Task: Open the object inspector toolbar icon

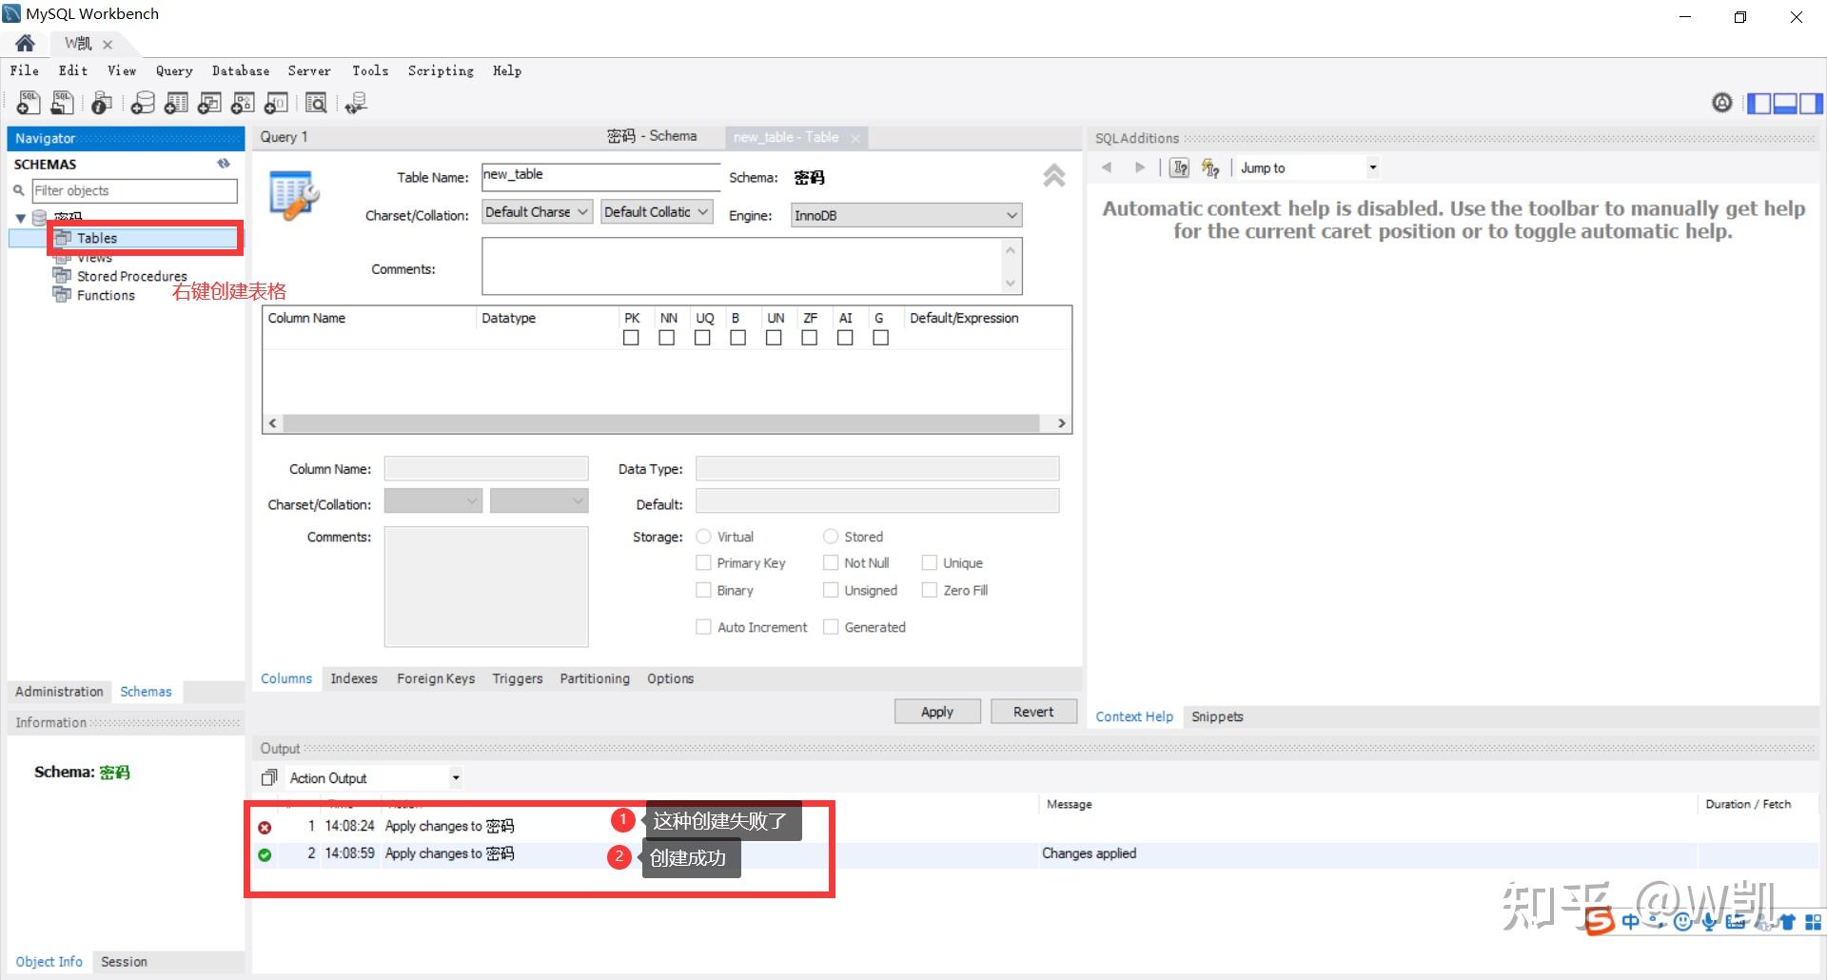Action: (x=102, y=103)
